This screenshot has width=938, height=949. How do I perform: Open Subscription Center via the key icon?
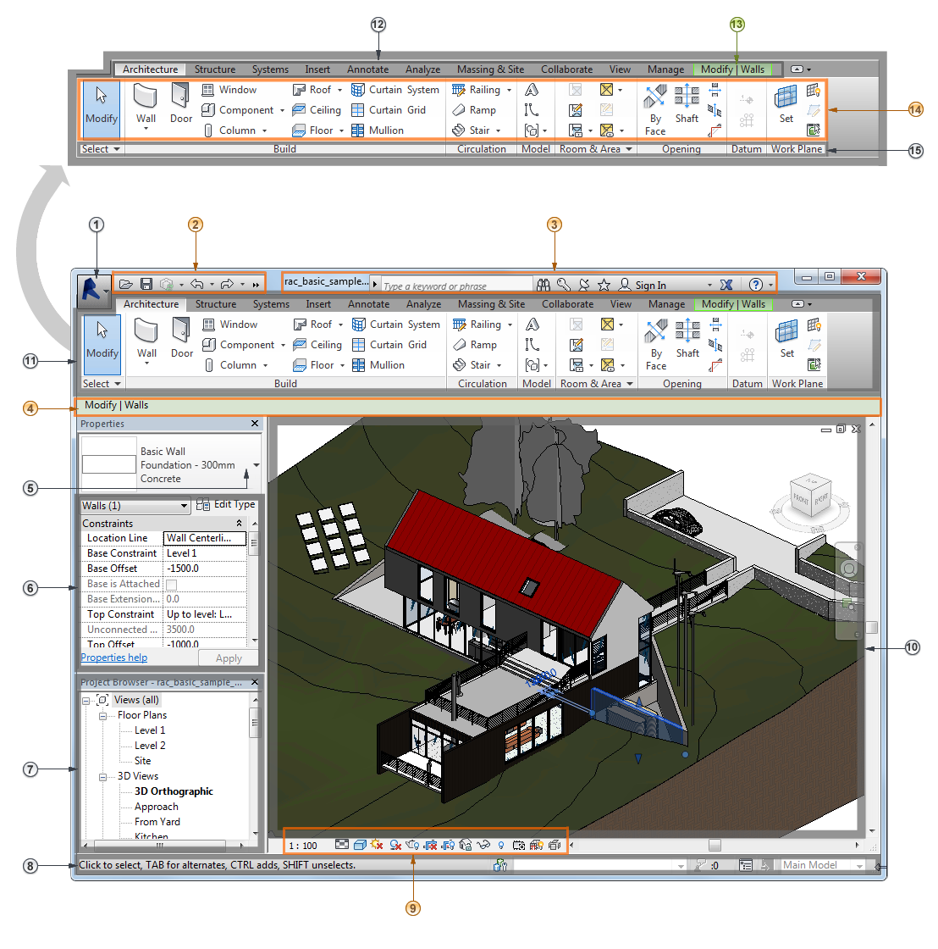pyautogui.click(x=564, y=285)
